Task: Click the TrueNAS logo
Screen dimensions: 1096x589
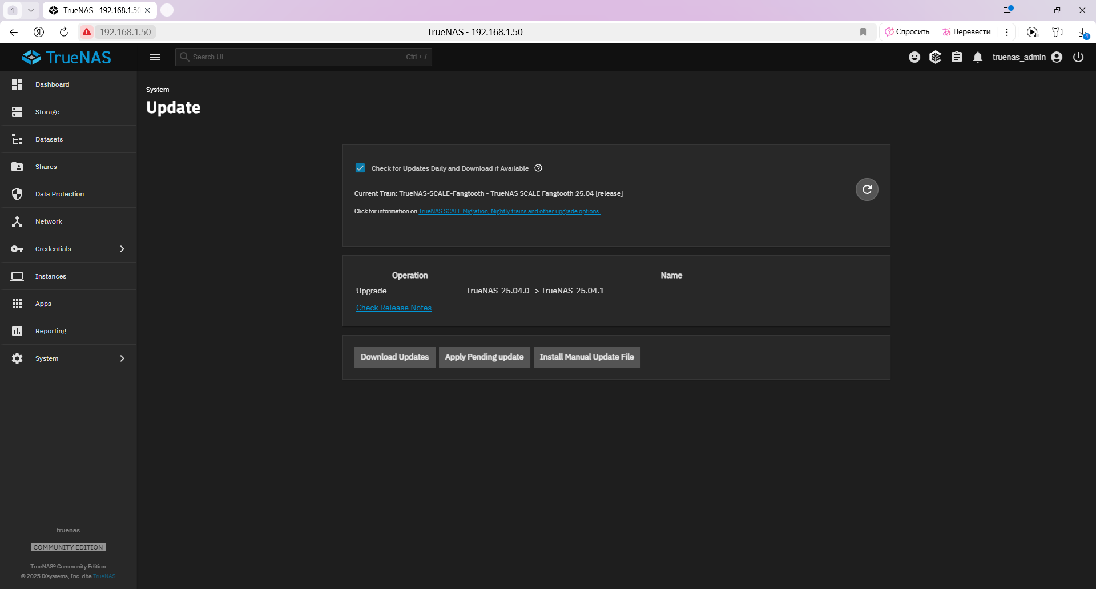Action: point(67,57)
